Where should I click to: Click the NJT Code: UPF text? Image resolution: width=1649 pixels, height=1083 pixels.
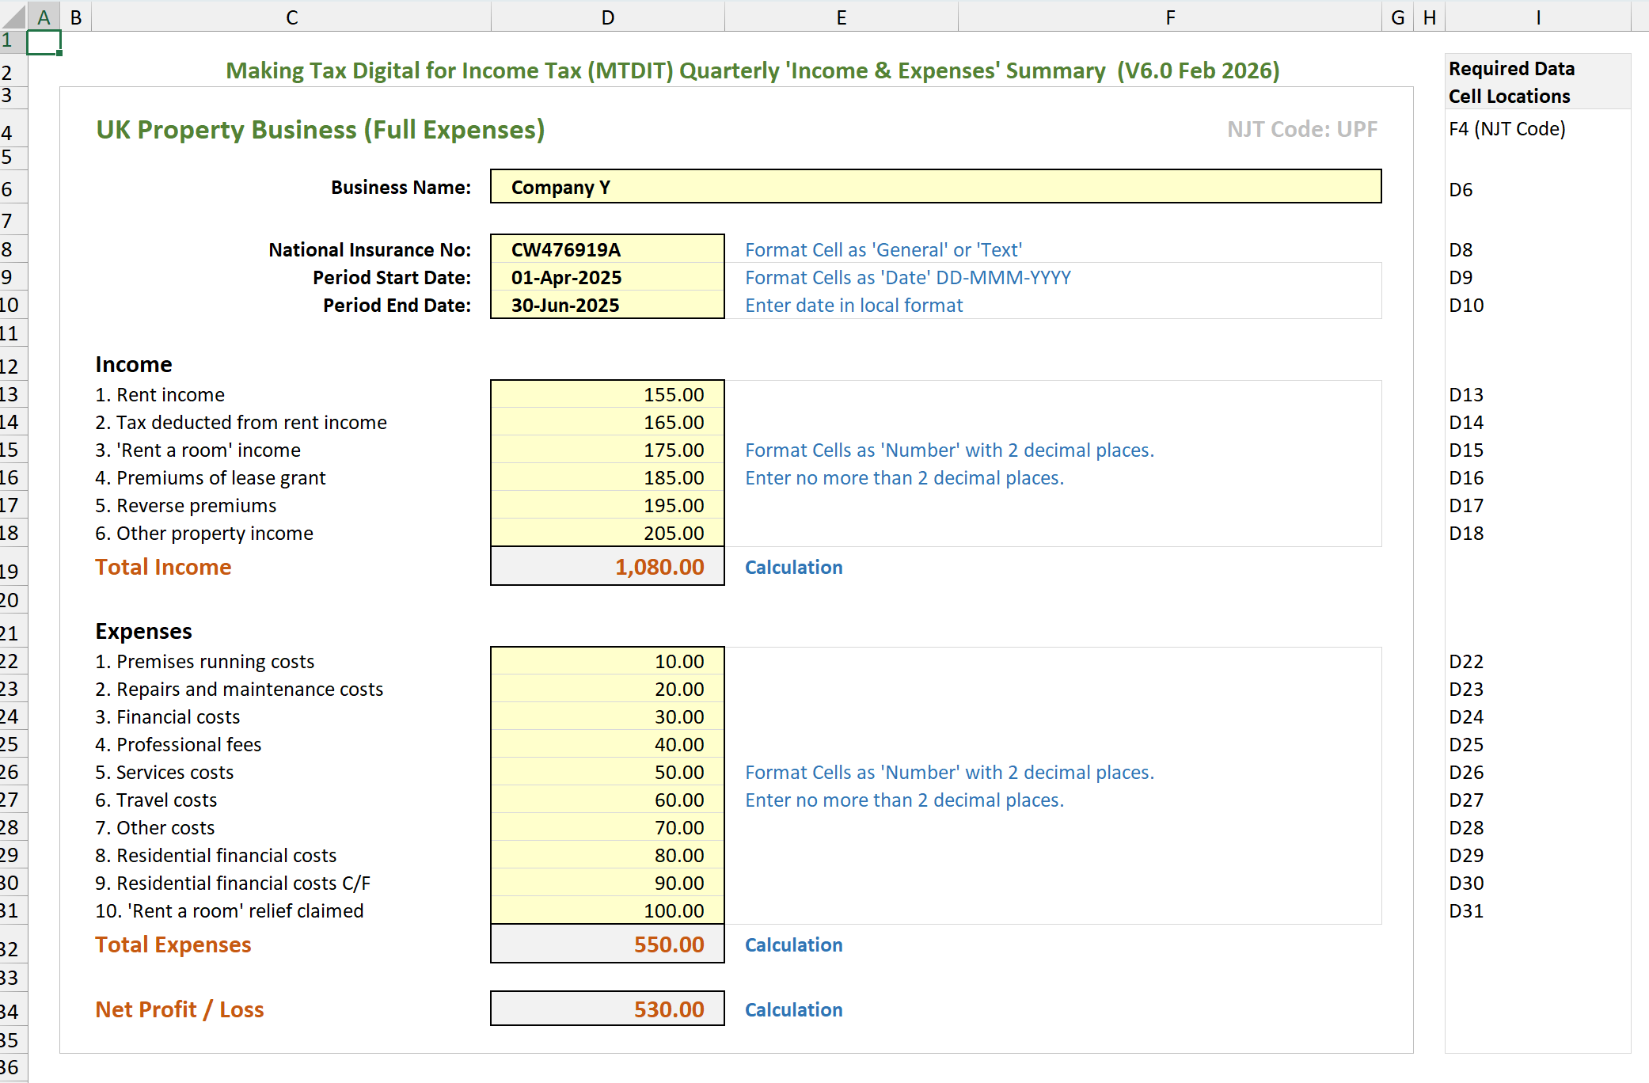pyautogui.click(x=1301, y=129)
